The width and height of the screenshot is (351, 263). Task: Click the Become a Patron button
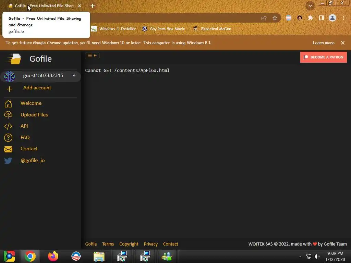coord(324,57)
